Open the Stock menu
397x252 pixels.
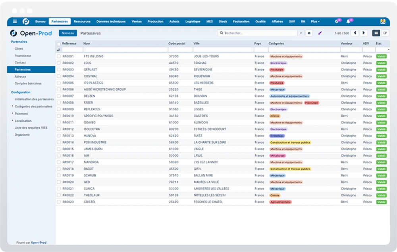pos(223,21)
